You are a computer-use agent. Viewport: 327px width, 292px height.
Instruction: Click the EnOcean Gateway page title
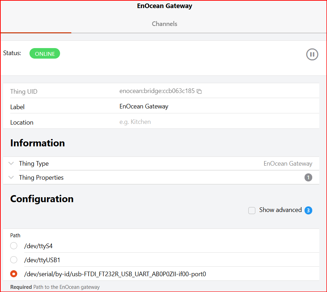point(164,6)
